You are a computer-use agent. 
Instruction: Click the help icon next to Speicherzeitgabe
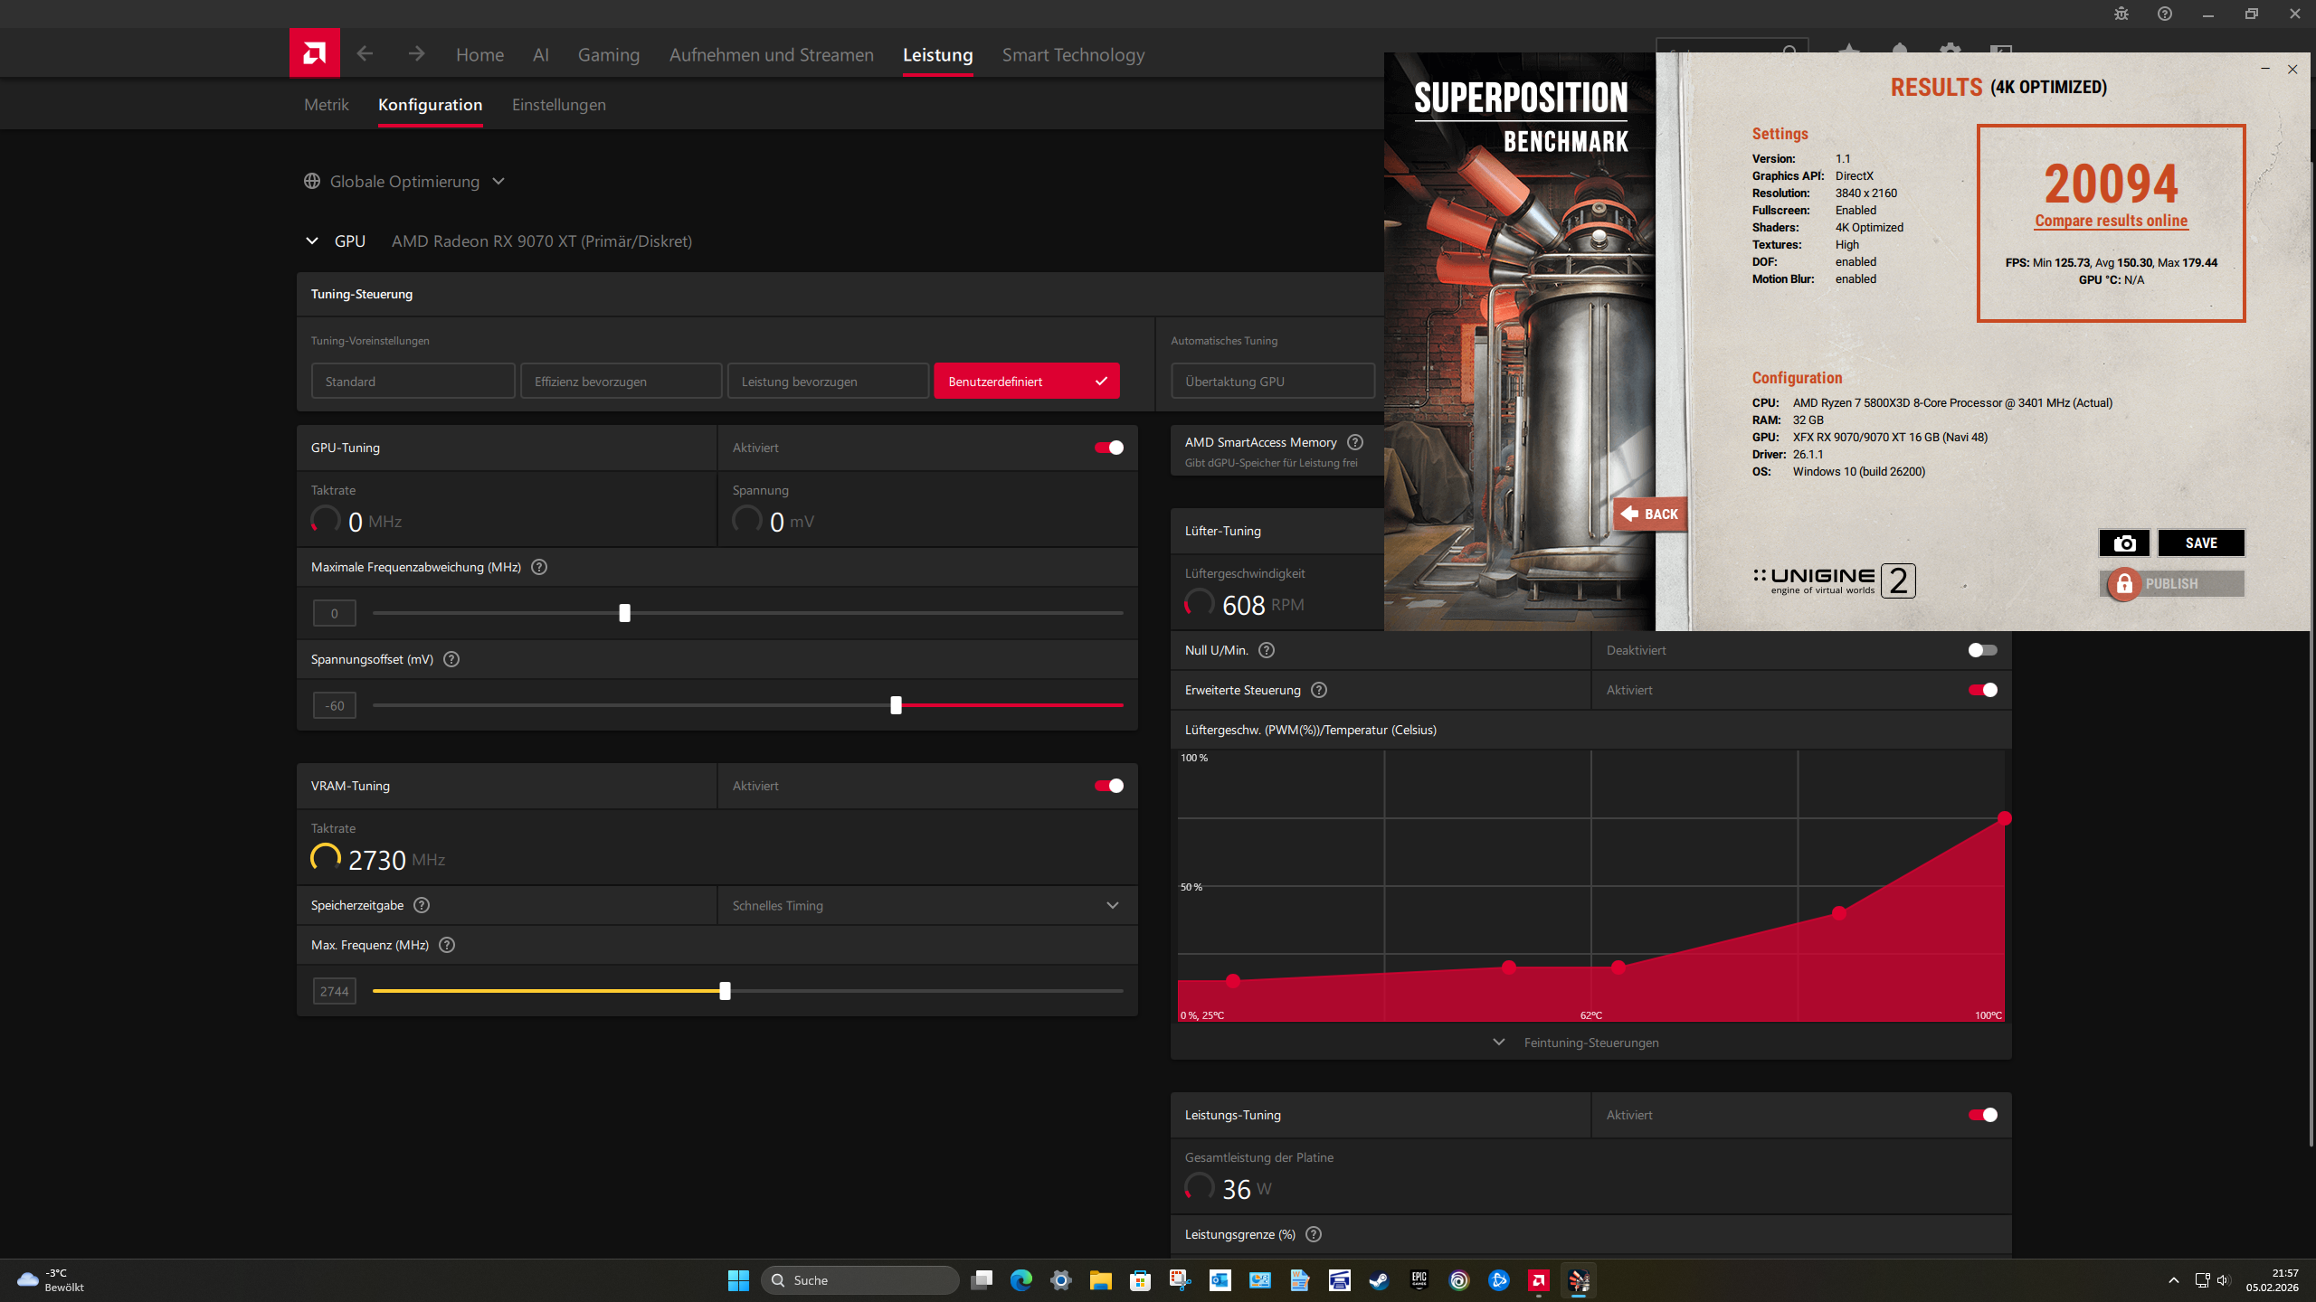(422, 905)
